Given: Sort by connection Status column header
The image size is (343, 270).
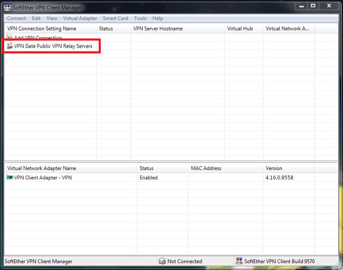Looking at the screenshot, I should [114, 28].
